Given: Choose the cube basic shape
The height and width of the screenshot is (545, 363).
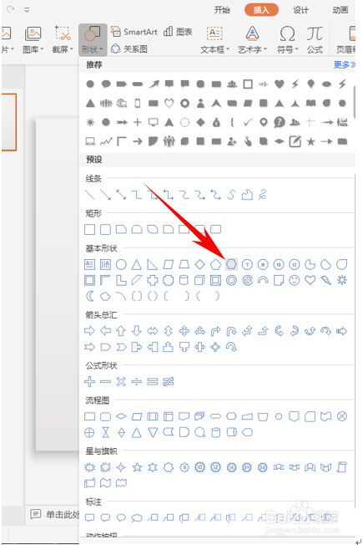Looking at the screenshot, I should (x=200, y=280).
